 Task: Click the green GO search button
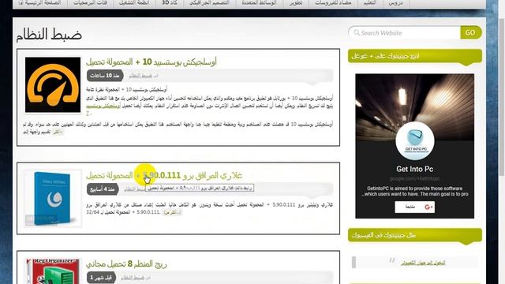pyautogui.click(x=470, y=32)
